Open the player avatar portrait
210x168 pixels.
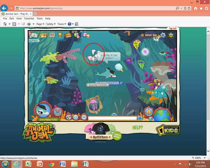[43, 110]
